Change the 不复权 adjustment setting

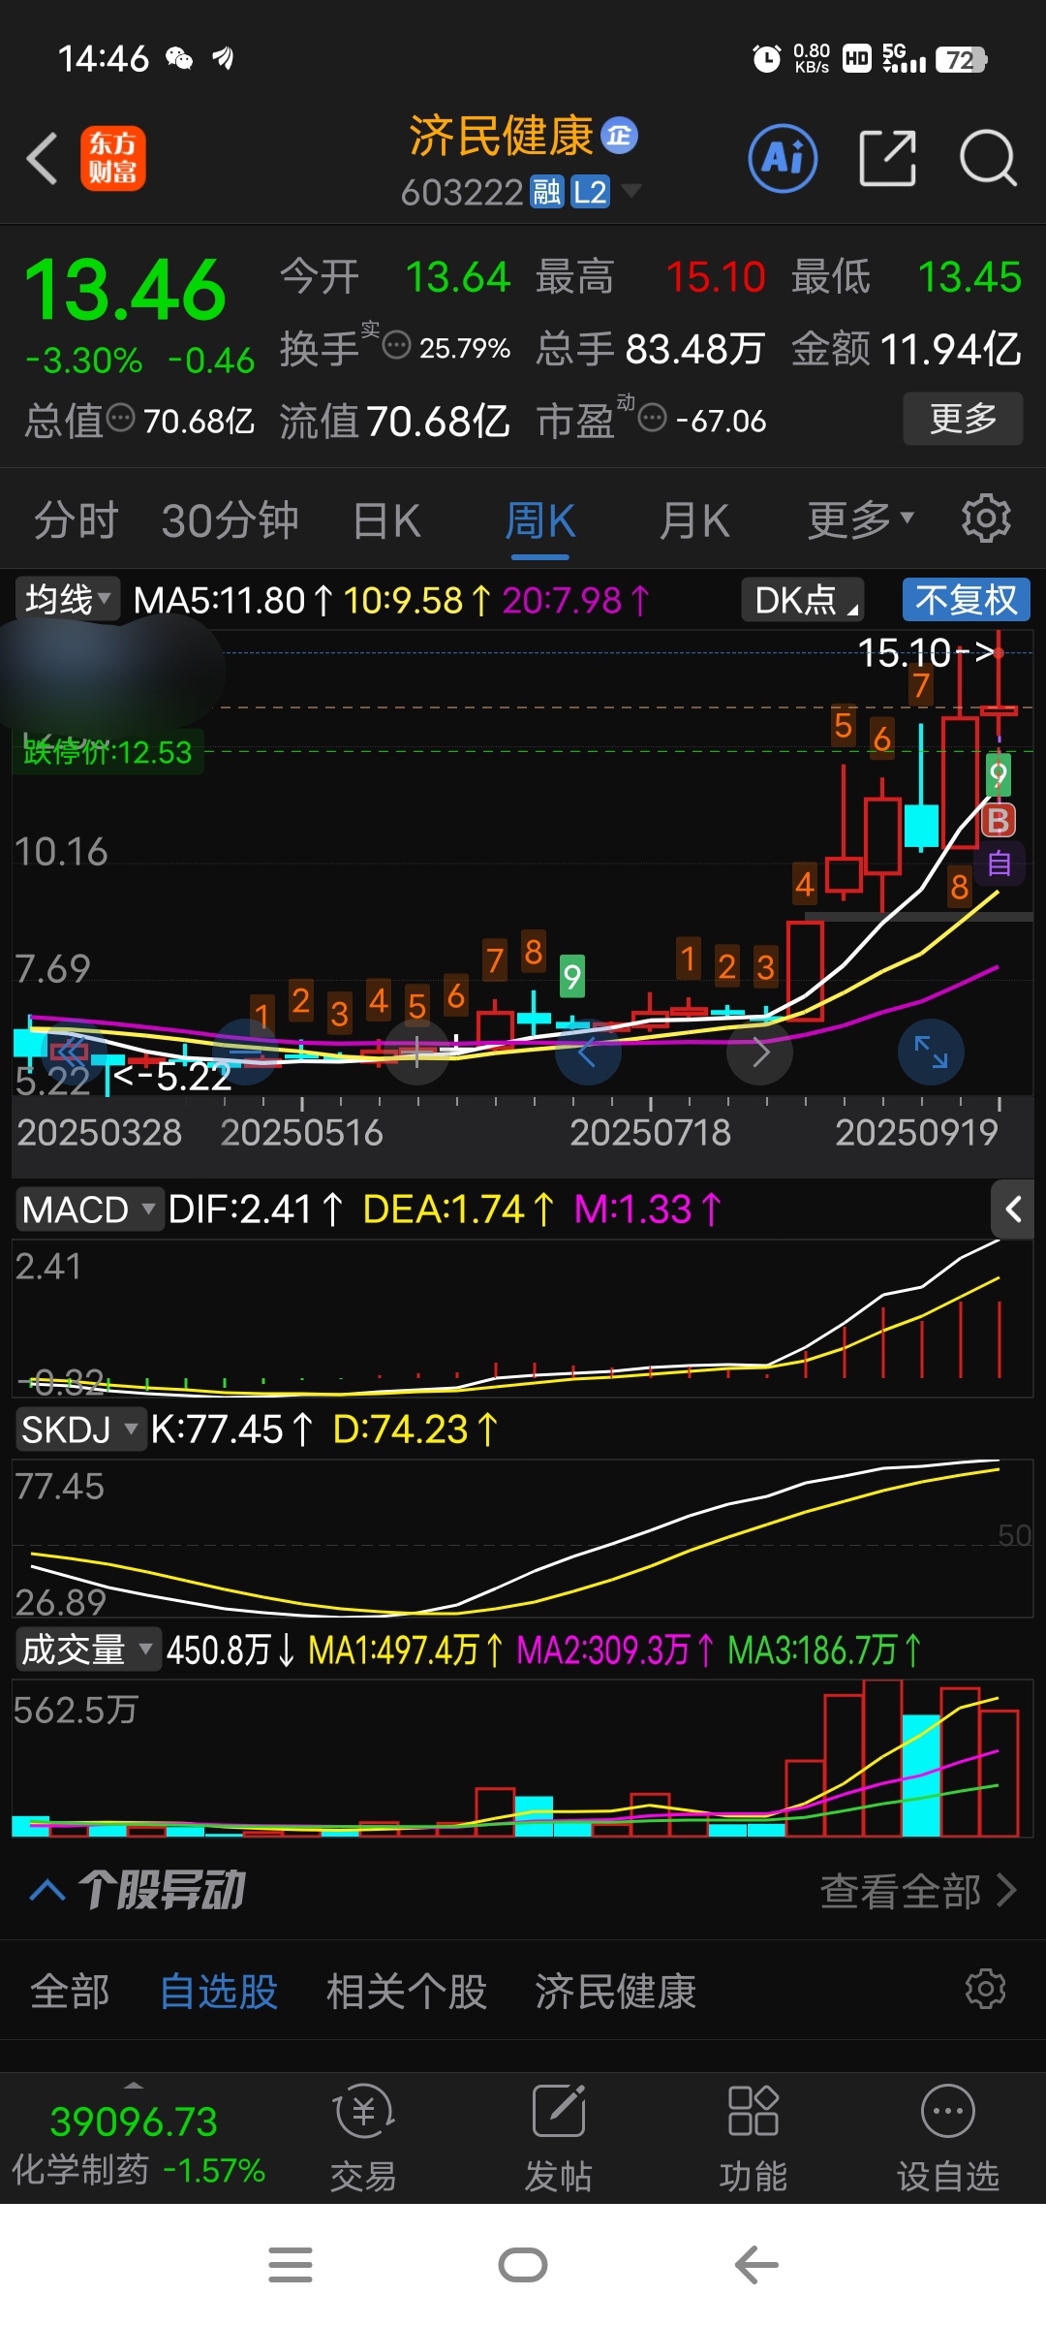[967, 600]
